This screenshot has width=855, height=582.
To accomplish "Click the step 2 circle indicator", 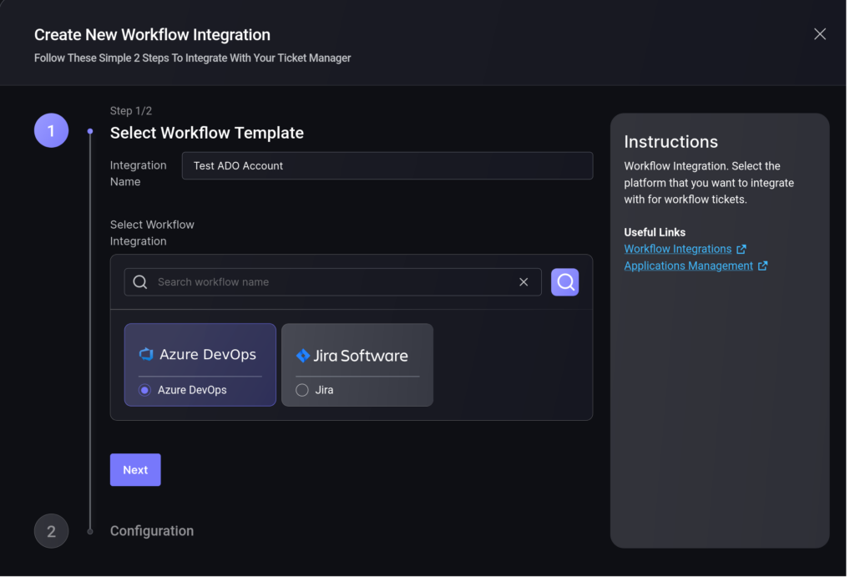I will click(51, 531).
